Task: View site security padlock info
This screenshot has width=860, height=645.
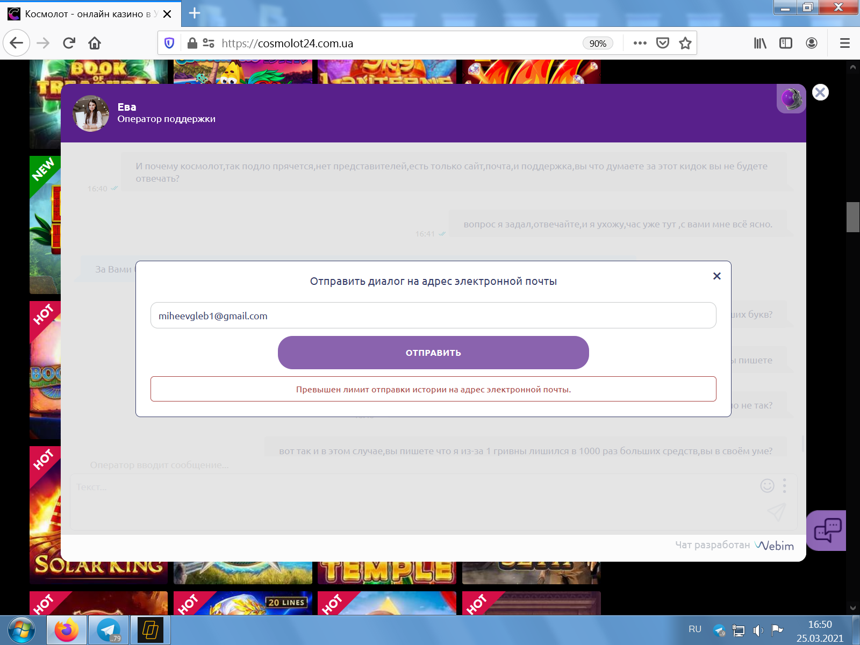Action: [x=192, y=43]
